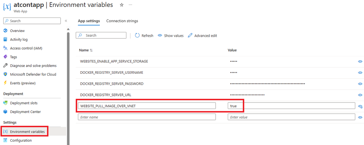Click the Configuration bars icon
364x145 pixels.
coord(5,140)
